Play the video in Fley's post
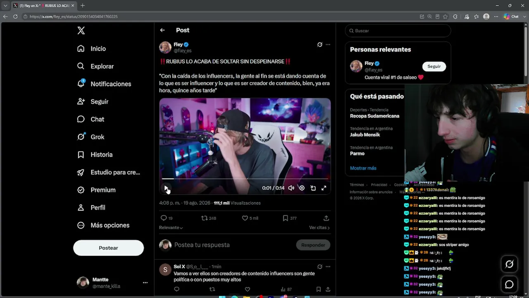This screenshot has width=529, height=298. [x=166, y=188]
